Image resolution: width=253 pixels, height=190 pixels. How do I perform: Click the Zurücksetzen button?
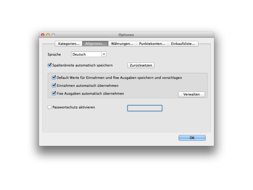(141, 65)
